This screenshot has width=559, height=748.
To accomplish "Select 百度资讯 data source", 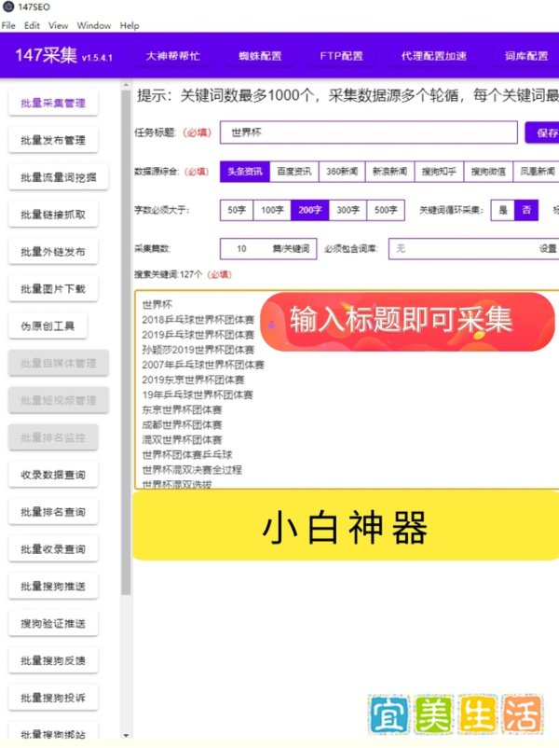I will 294,172.
